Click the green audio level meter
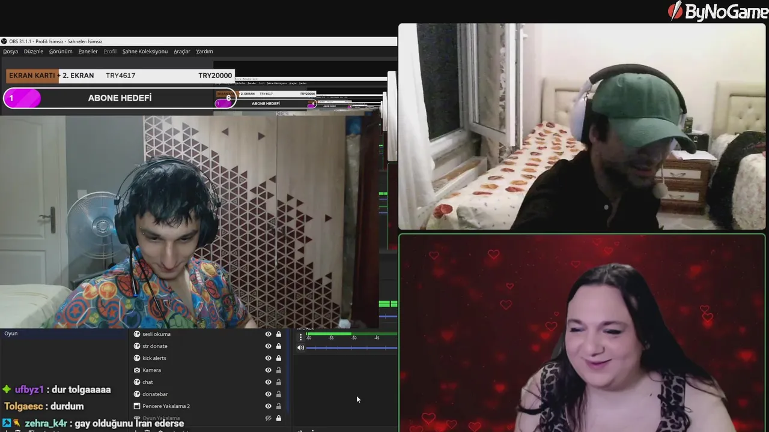The height and width of the screenshot is (432, 769). (351, 334)
